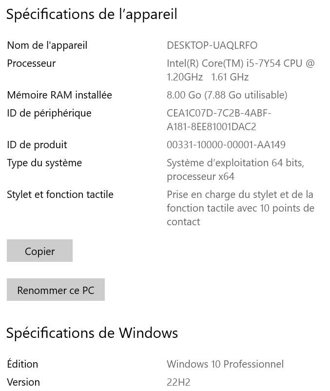Click the ID de produit label

[37, 145]
